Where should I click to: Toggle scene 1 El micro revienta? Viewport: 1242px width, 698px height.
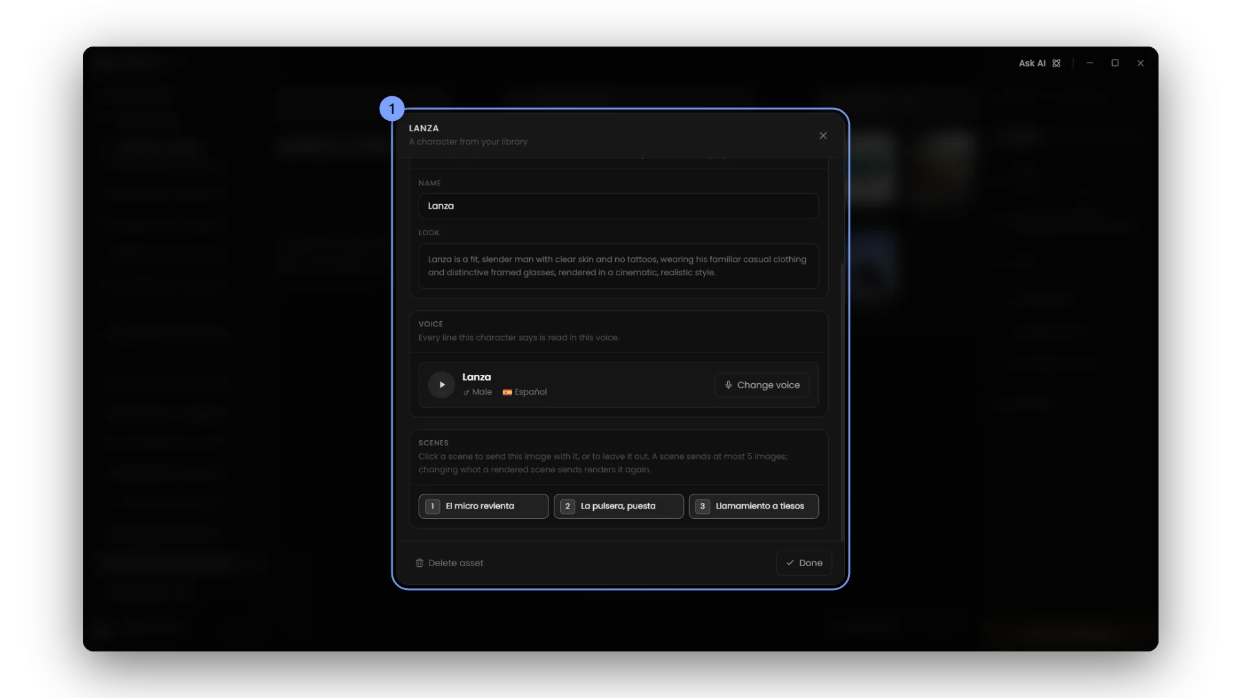point(484,506)
